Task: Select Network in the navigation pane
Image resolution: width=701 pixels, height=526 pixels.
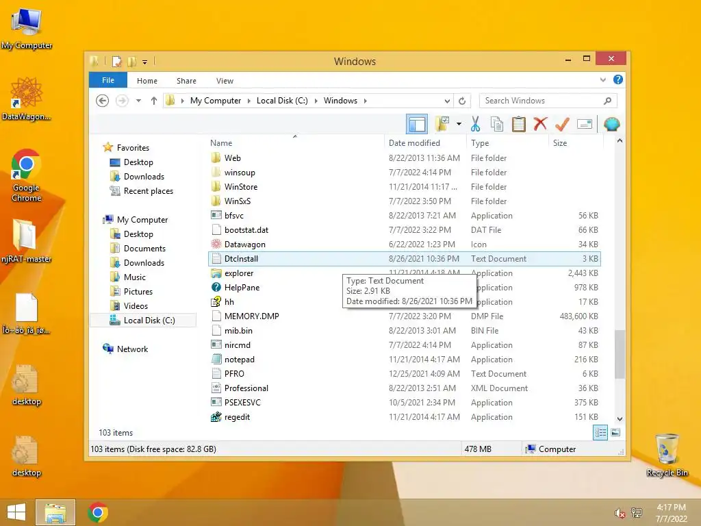Action: [132, 349]
